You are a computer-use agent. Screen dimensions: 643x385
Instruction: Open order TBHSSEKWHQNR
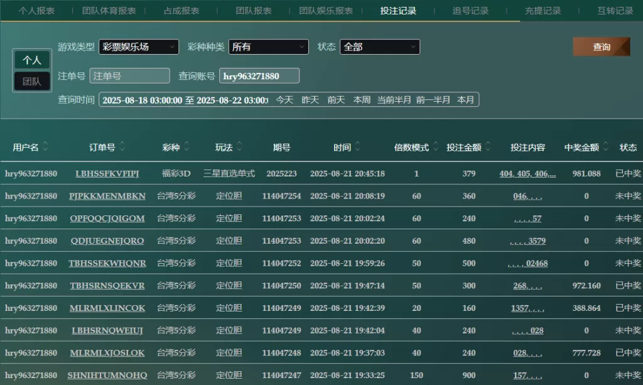pyautogui.click(x=107, y=263)
